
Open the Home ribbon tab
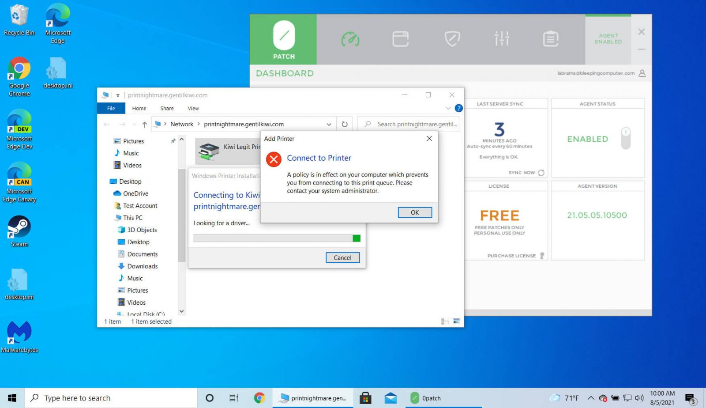139,108
